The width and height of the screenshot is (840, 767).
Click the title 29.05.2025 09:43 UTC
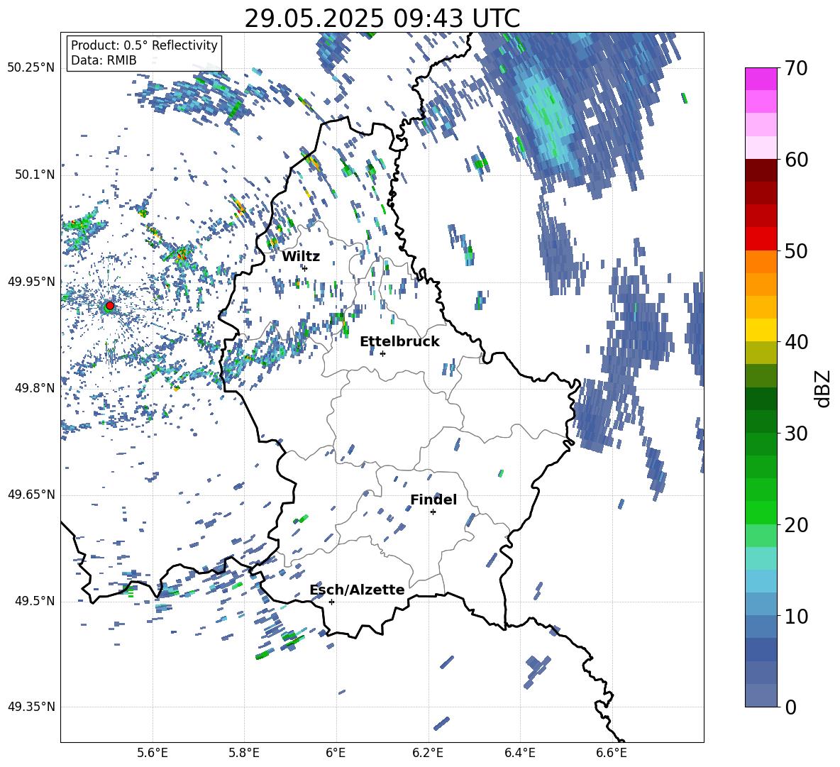coord(382,18)
